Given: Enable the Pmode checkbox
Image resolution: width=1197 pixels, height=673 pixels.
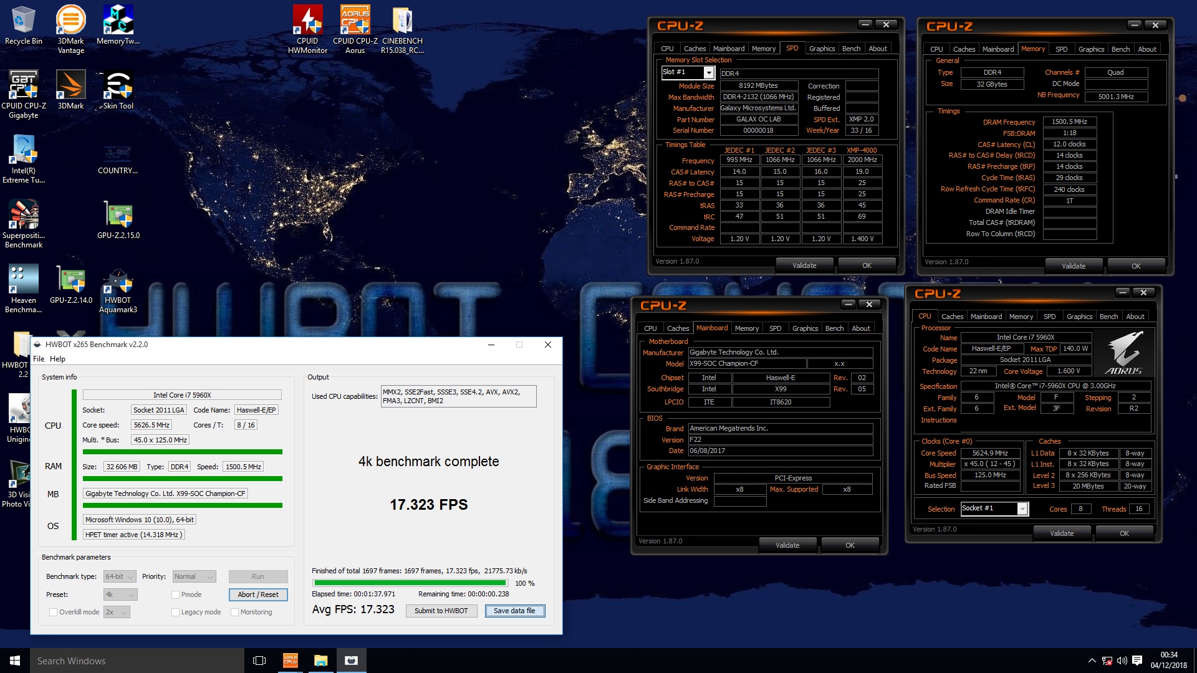Looking at the screenshot, I should (x=176, y=594).
